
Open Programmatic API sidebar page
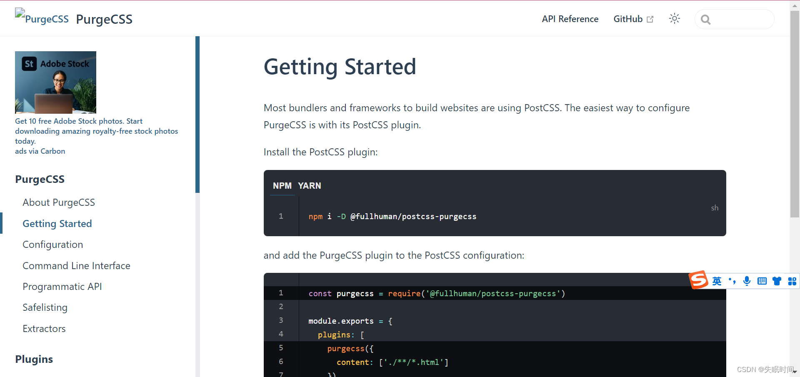tap(62, 287)
